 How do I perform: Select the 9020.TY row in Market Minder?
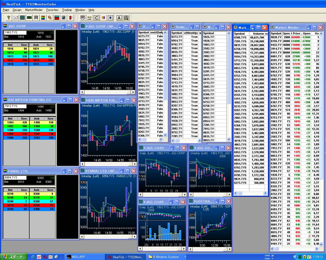pyautogui.click(x=295, y=37)
